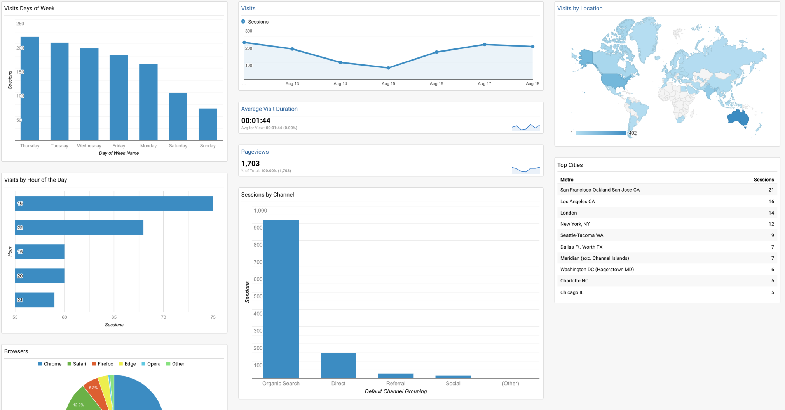Click the Sessions legend indicator above the Visits chart
Screen dimensions: 785x410
coord(243,22)
